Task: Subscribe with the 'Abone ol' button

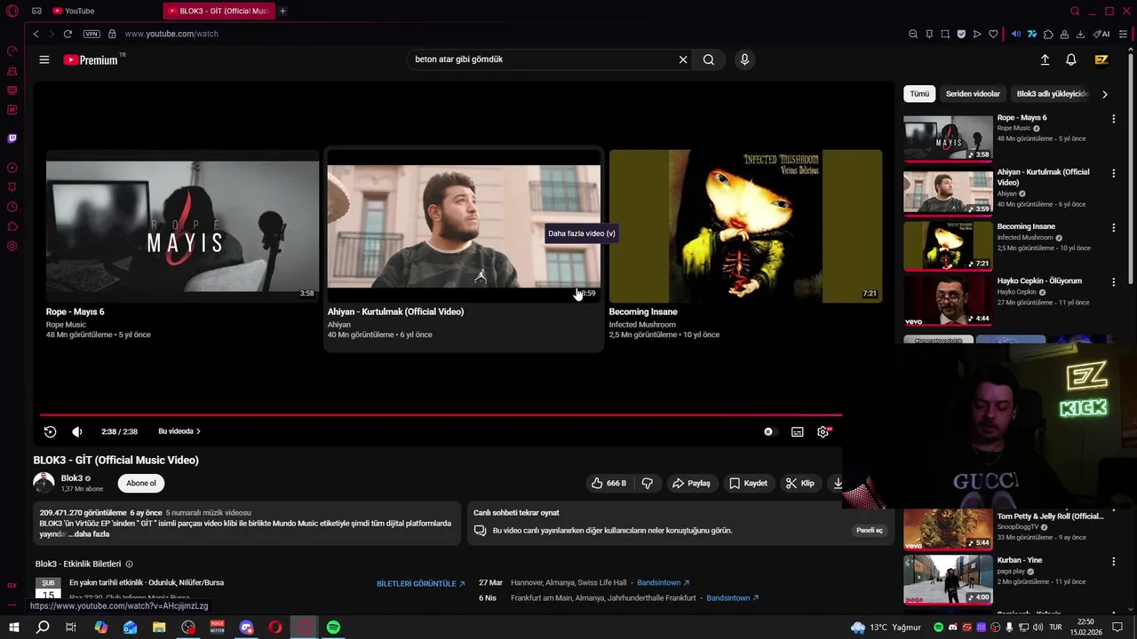Action: pos(141,484)
